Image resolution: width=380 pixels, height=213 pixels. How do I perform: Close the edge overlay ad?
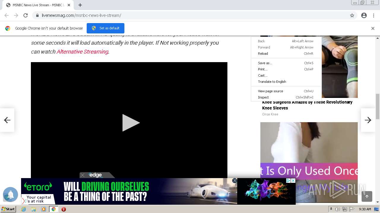(83, 175)
